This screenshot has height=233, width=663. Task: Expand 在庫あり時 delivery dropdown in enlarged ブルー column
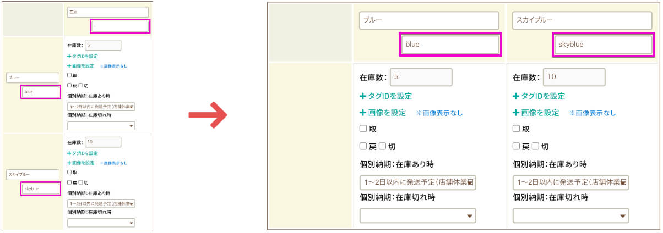tap(418, 182)
